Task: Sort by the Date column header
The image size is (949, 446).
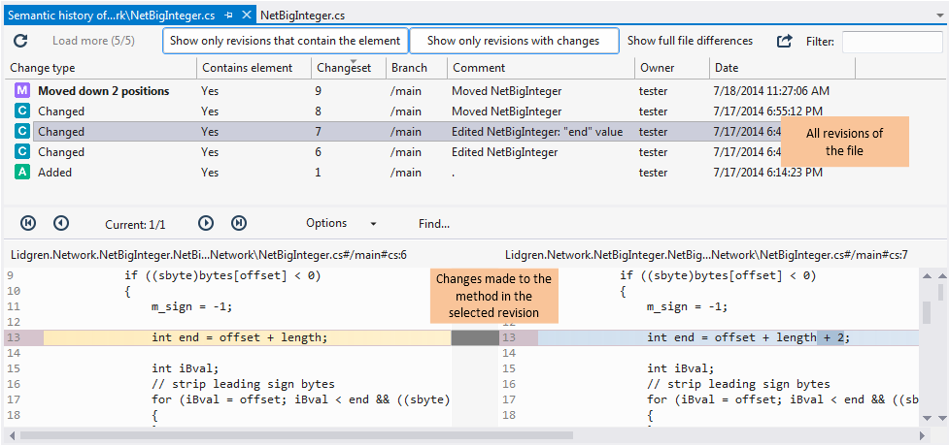Action: point(727,68)
